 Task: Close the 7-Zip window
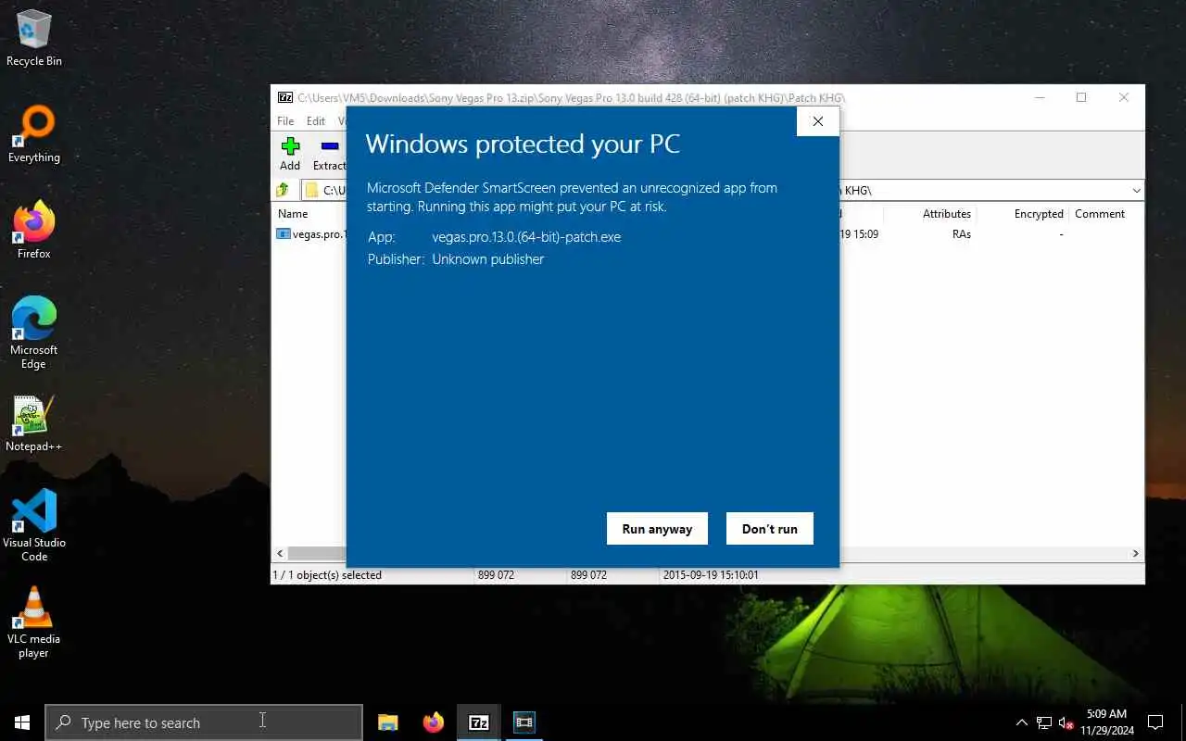1123,97
